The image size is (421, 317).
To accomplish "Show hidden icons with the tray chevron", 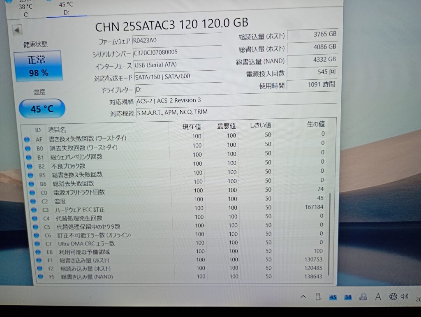I will tap(303, 296).
